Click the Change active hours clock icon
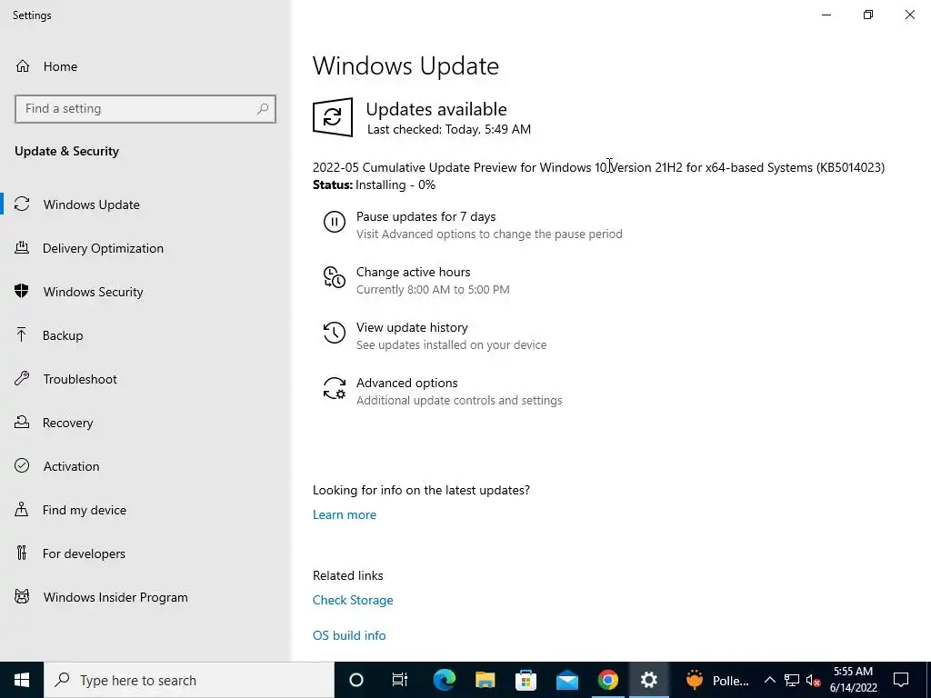The image size is (931, 698). [335, 277]
